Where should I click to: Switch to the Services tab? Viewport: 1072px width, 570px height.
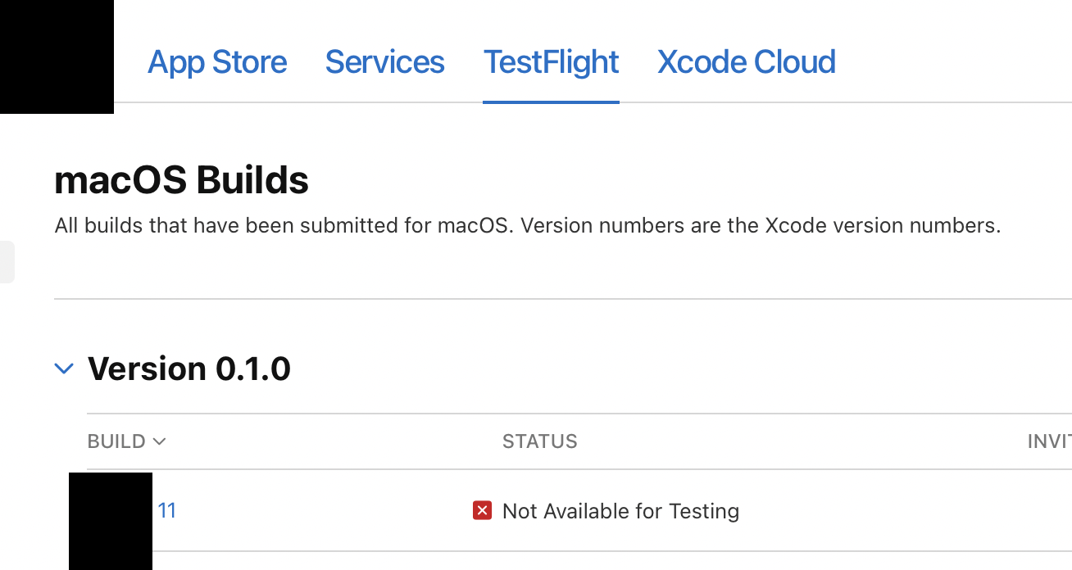(384, 62)
